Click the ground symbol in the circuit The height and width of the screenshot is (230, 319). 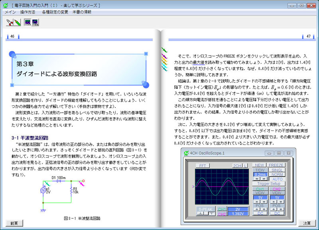pyautogui.click(x=43, y=211)
